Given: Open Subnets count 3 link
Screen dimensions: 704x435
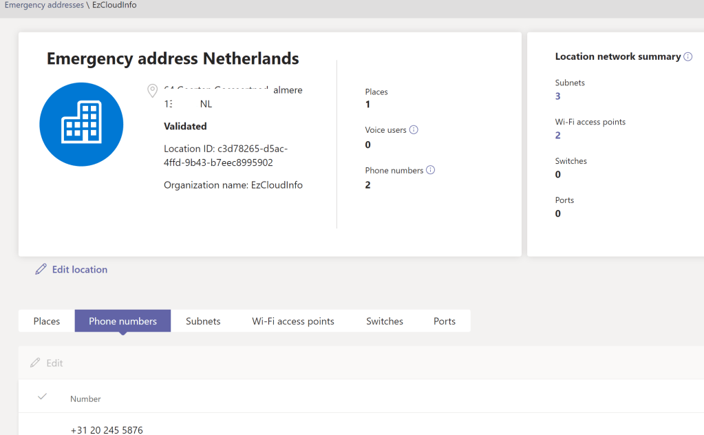Looking at the screenshot, I should tap(558, 96).
